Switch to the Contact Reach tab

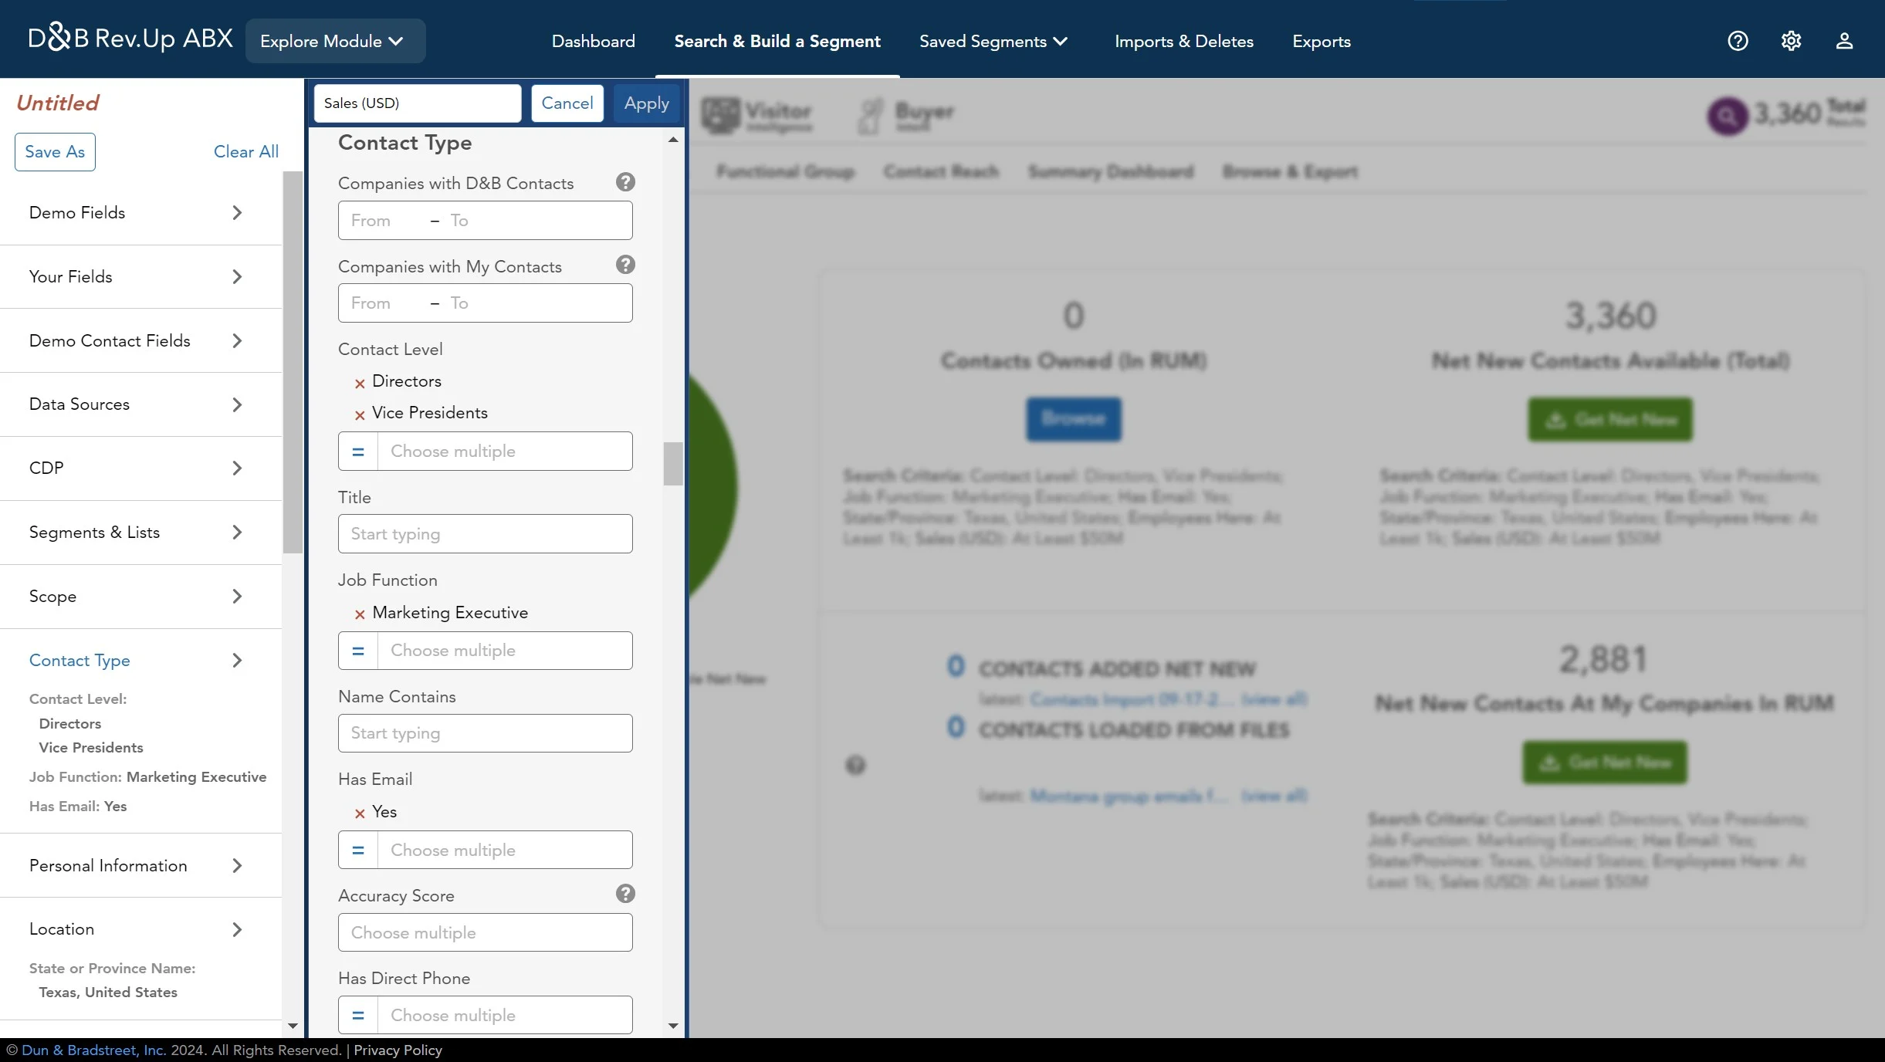[941, 171]
